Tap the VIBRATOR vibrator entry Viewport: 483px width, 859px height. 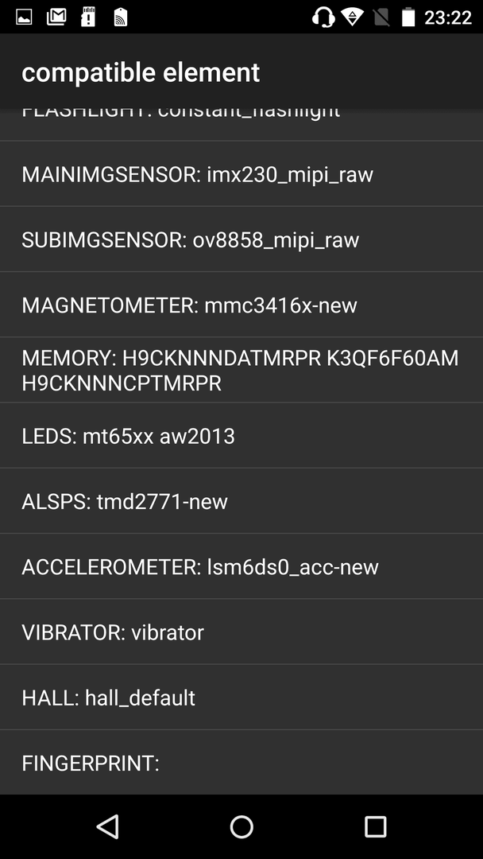click(241, 632)
